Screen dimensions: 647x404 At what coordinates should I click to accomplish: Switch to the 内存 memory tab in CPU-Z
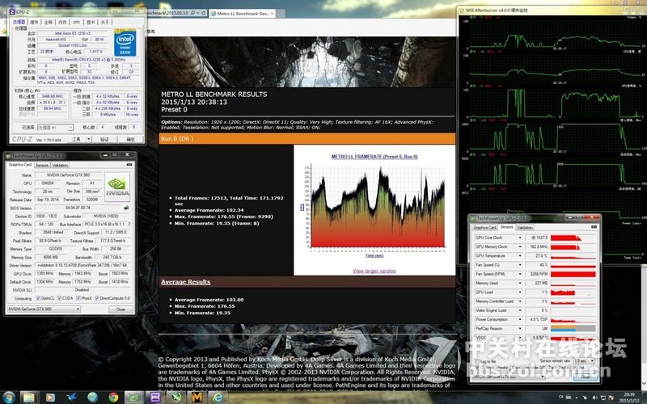point(62,23)
